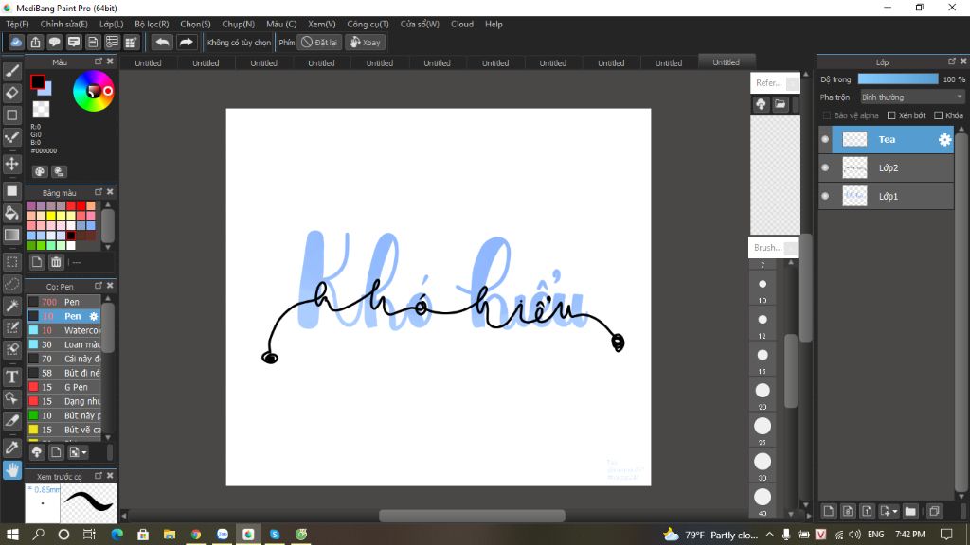Viewport: 970px width, 545px height.
Task: Open File Explorer from taskbar
Action: [x=170, y=535]
